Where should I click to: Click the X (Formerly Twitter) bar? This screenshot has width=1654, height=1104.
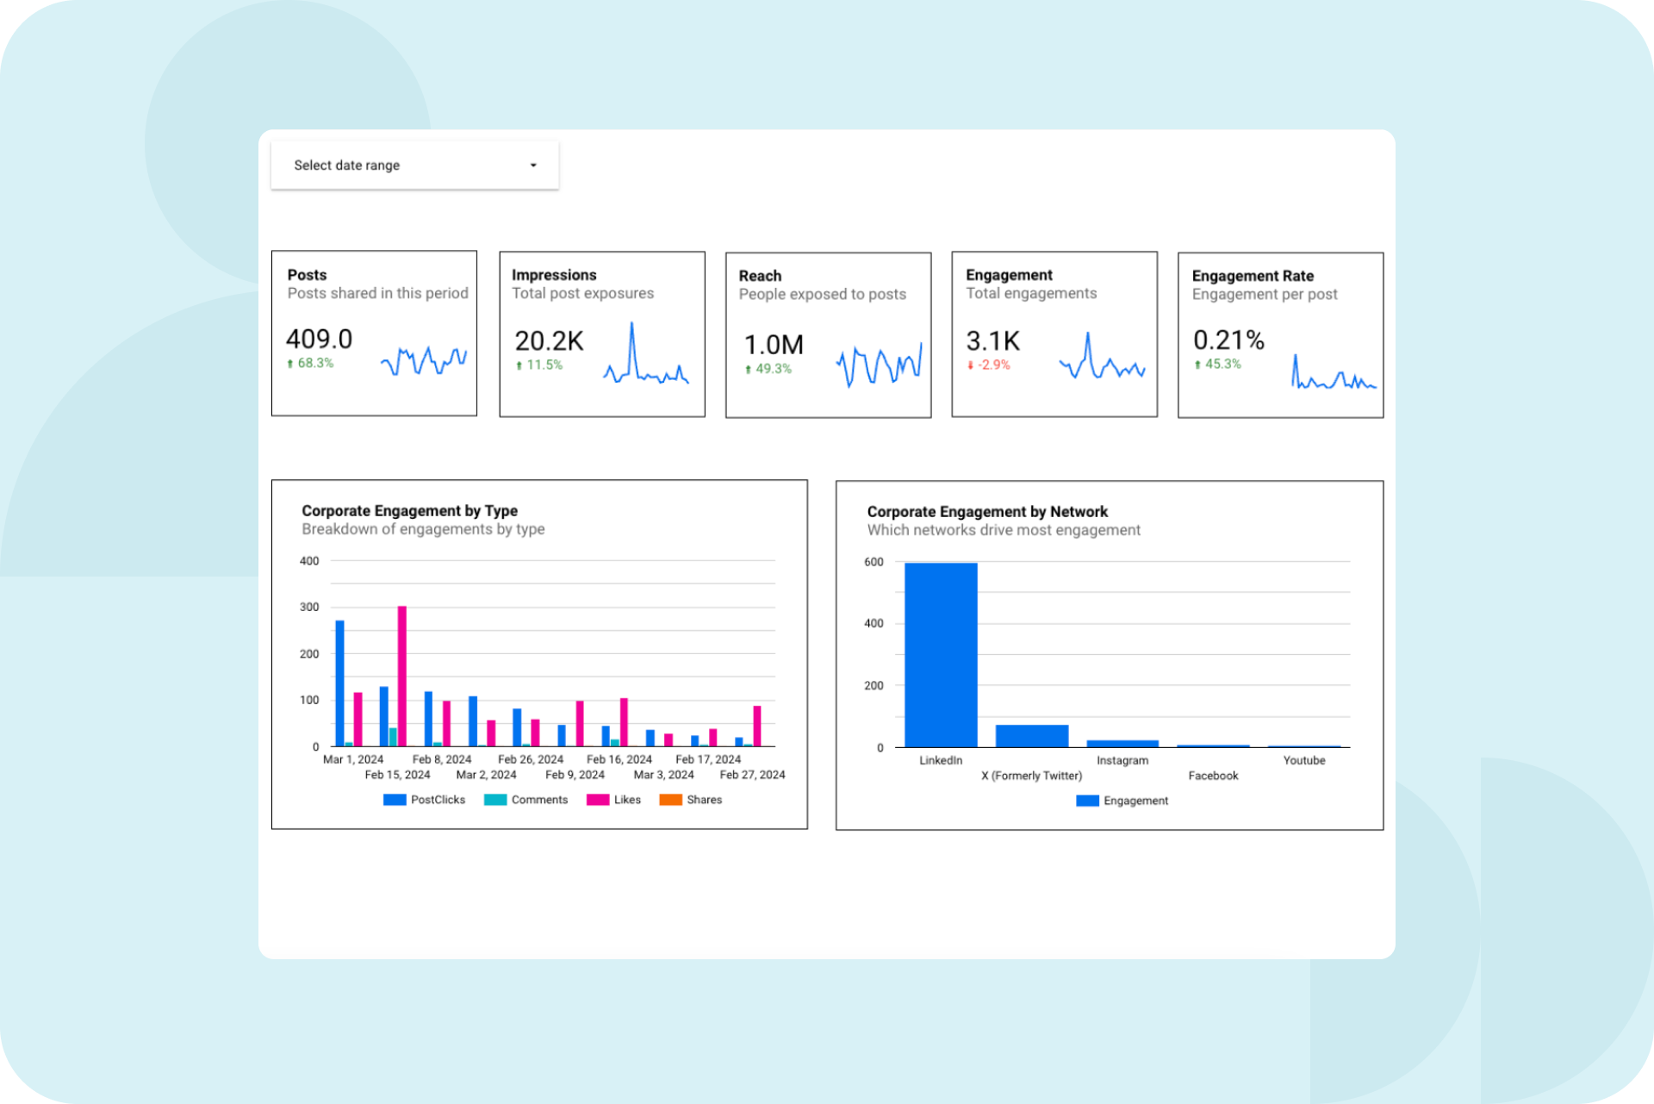point(1031,735)
